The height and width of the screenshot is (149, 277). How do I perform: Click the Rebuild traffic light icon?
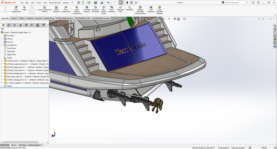pyautogui.click(x=127, y=3)
